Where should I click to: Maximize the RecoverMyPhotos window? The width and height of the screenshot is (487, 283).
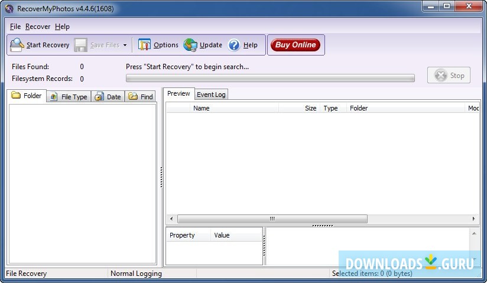(447, 6)
